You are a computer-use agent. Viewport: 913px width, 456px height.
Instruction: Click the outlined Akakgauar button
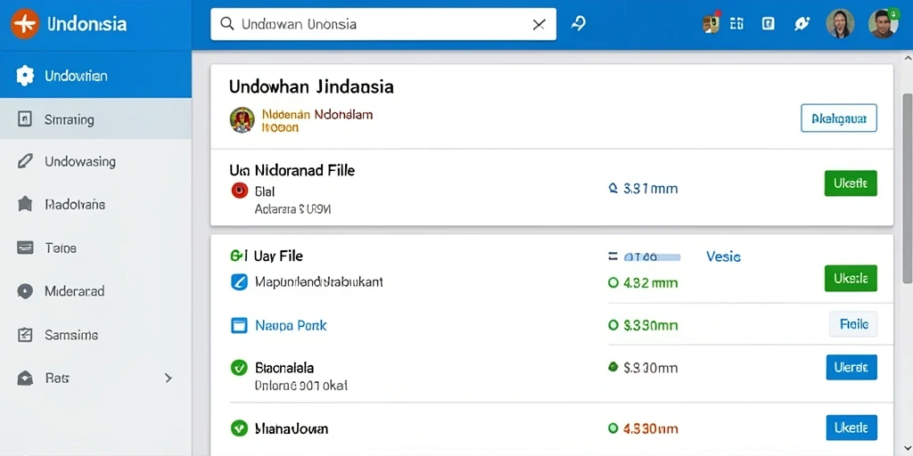coord(839,118)
